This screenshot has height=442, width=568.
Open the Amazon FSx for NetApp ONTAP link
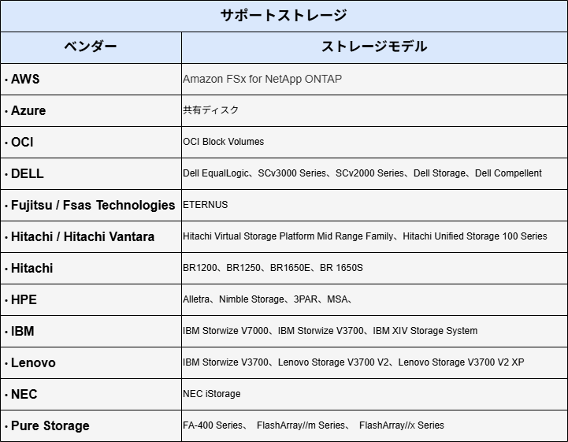tap(262, 79)
